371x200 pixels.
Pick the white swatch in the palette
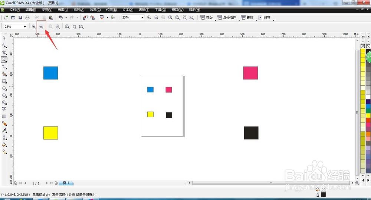(368, 97)
